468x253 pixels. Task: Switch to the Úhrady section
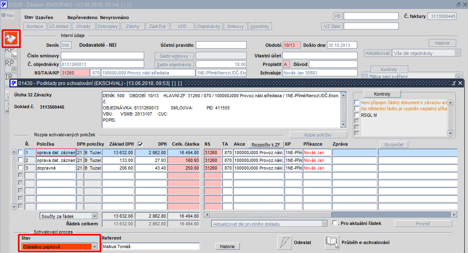pos(84,26)
